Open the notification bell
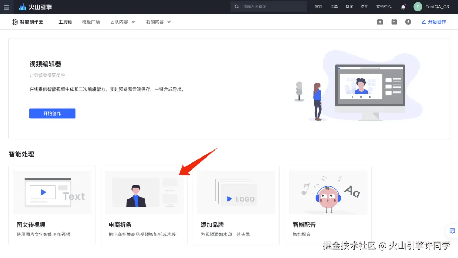This screenshot has height=258, width=458. point(403,7)
